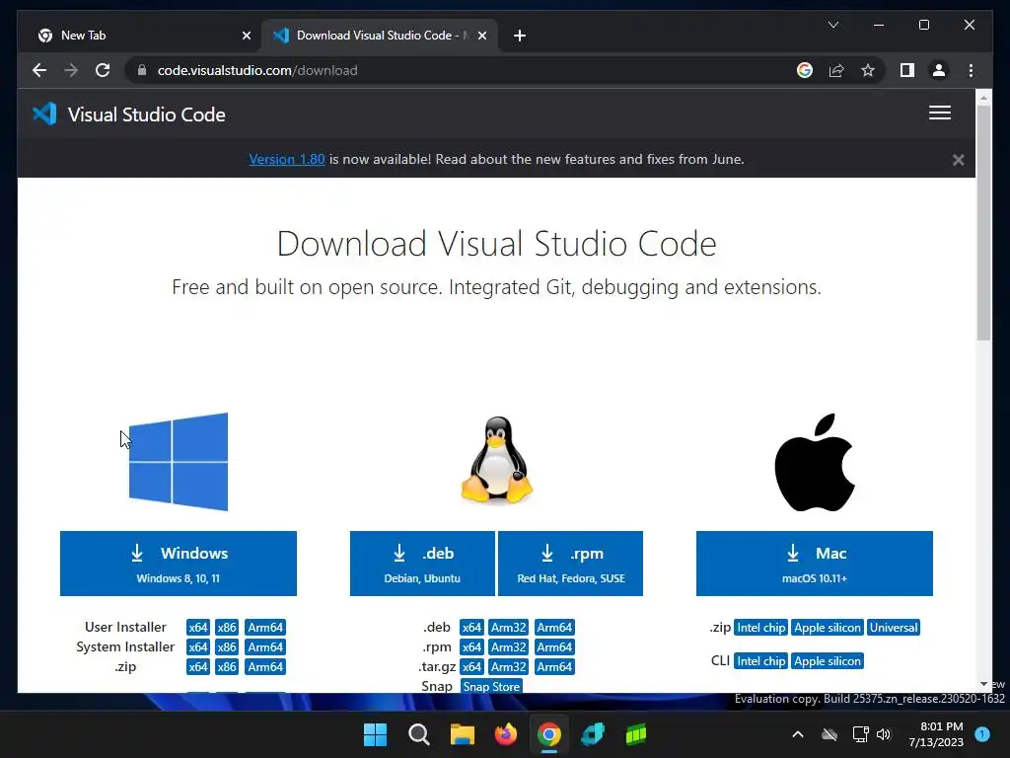Close the Download Visual Studio Code tab
Screen dimensions: 1010x758
tap(481, 36)
